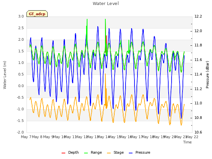212x159 pixels.
Task: Select the GT_adcp annotation label
Action: click(37, 14)
